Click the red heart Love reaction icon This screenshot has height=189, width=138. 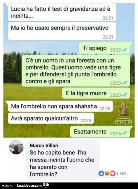click(x=113, y=174)
